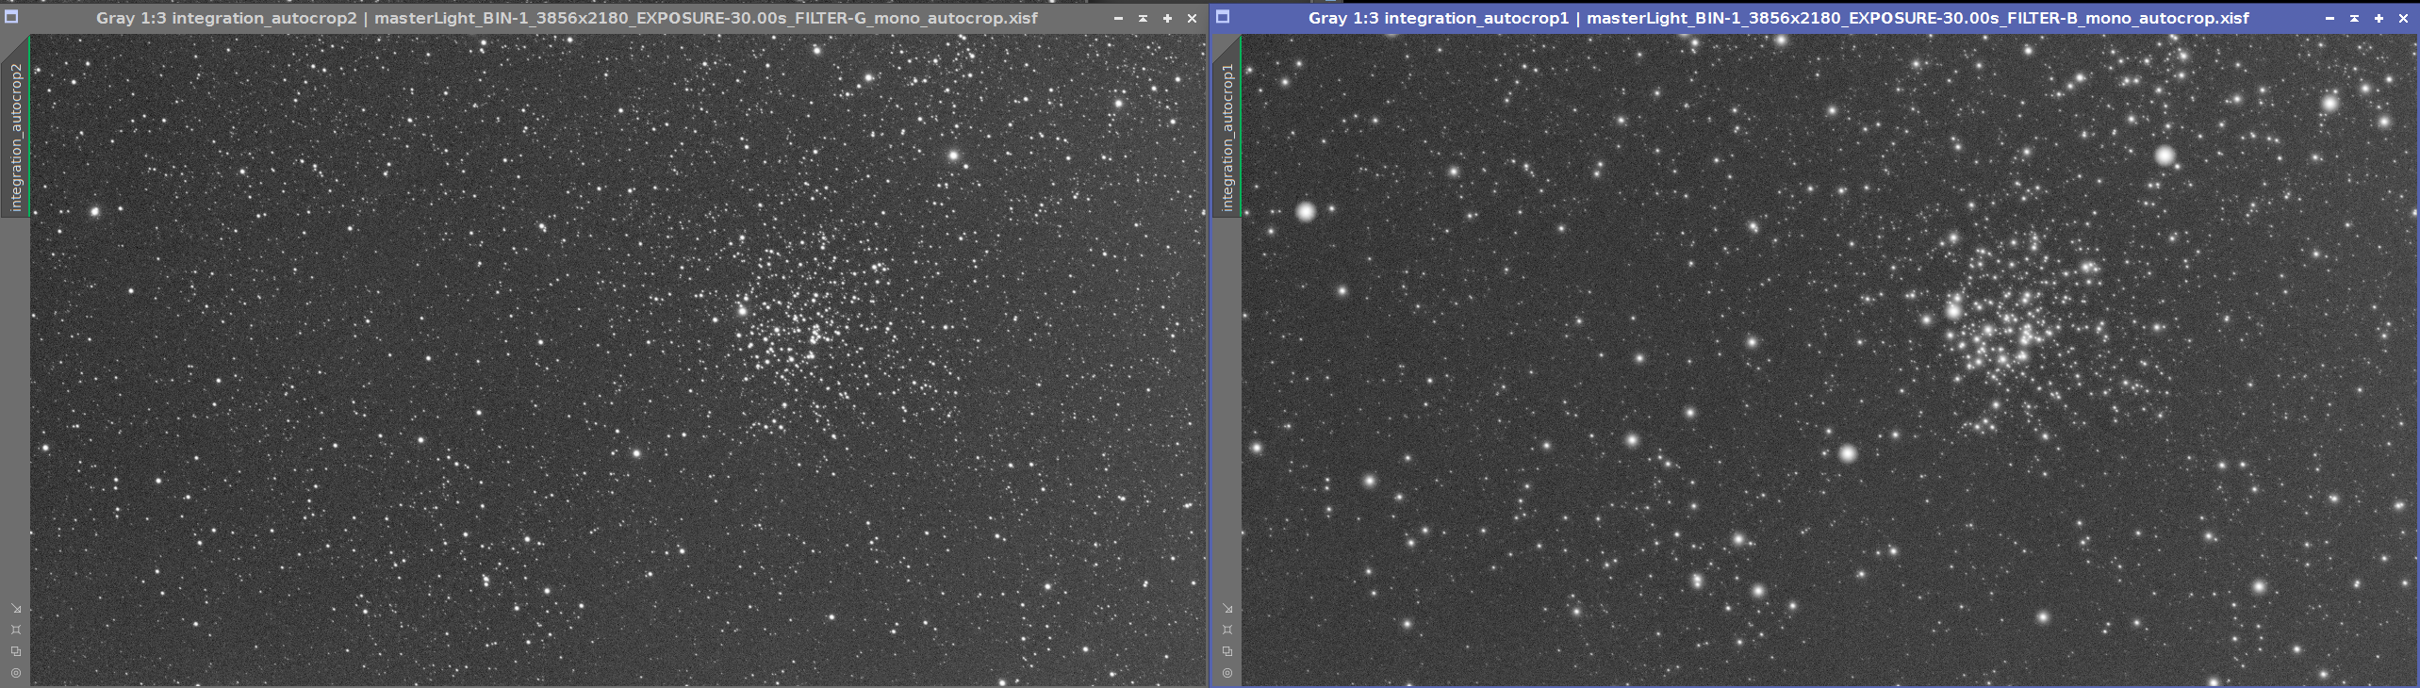Select the integration_autocrop2 vertical view tab
The width and height of the screenshot is (2420, 688).
15,126
